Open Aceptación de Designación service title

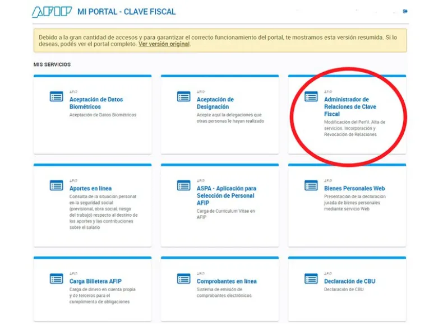click(215, 103)
